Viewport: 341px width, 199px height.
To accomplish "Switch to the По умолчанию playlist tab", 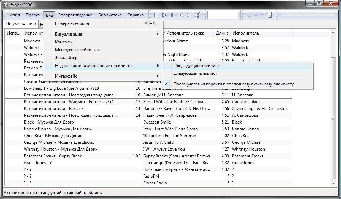I will pyautogui.click(x=21, y=24).
